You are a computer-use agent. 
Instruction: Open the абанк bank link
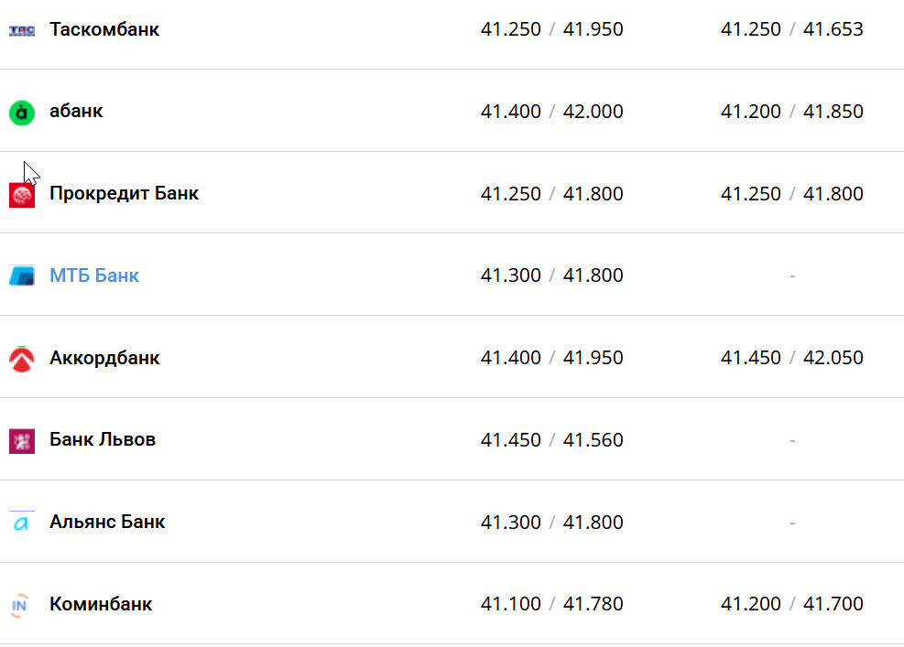pos(76,112)
